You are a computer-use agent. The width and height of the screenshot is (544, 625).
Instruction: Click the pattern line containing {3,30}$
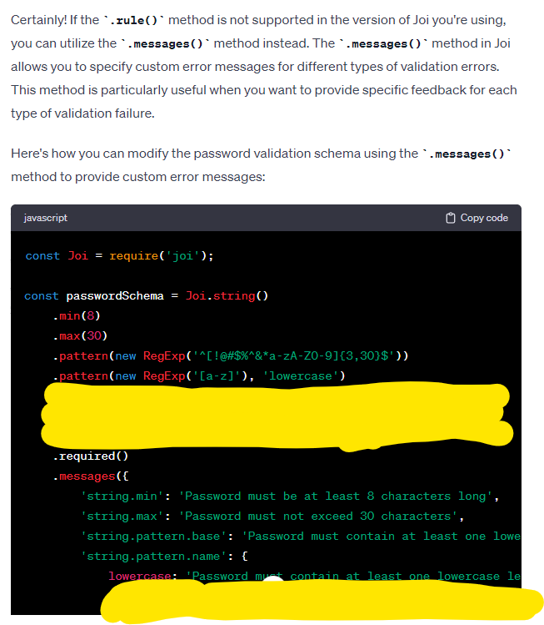pyautogui.click(x=231, y=356)
